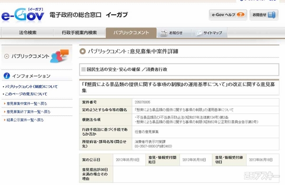Click the 根拠法令項 label cell

[x=105, y=120]
